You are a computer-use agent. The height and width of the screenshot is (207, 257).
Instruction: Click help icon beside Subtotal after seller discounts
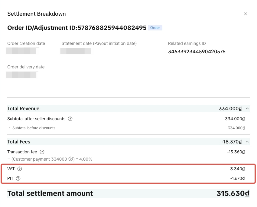click(70, 119)
